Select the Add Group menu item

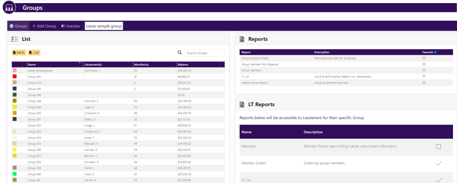coord(44,26)
